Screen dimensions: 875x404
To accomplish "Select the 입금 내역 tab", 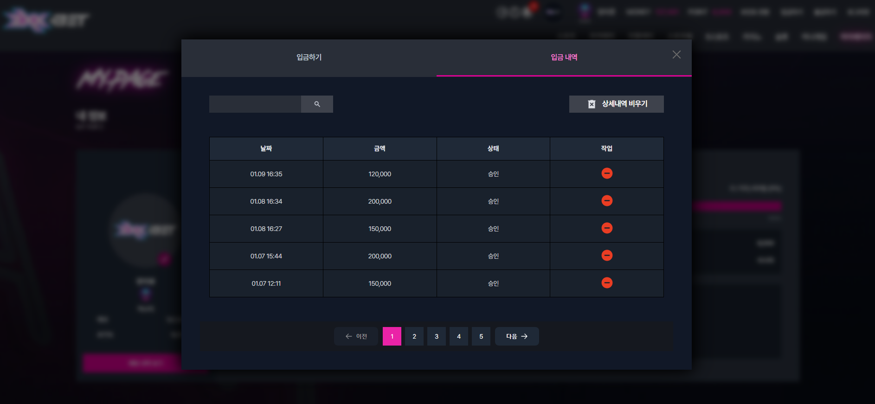I will point(564,58).
